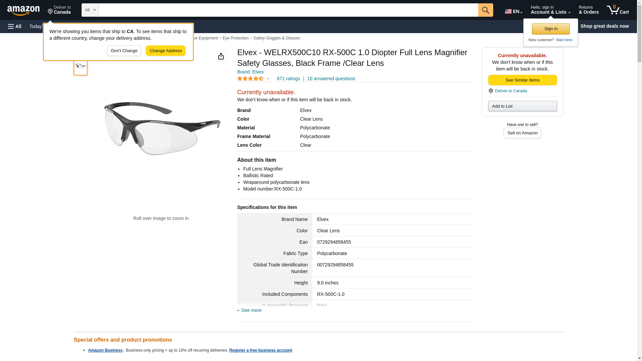This screenshot has width=642, height=361.
Task: Open the EN language dropdown
Action: [x=513, y=11]
